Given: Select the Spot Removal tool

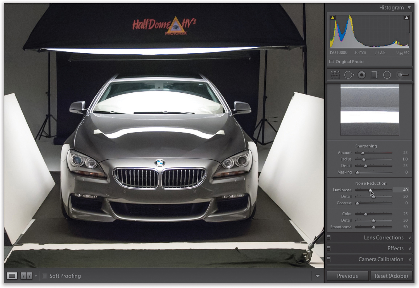Looking at the screenshot, I should pyautogui.click(x=349, y=75).
